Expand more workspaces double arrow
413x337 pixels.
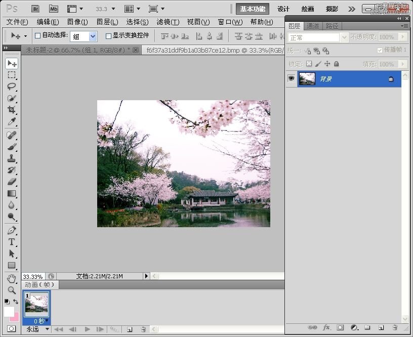[x=352, y=9]
